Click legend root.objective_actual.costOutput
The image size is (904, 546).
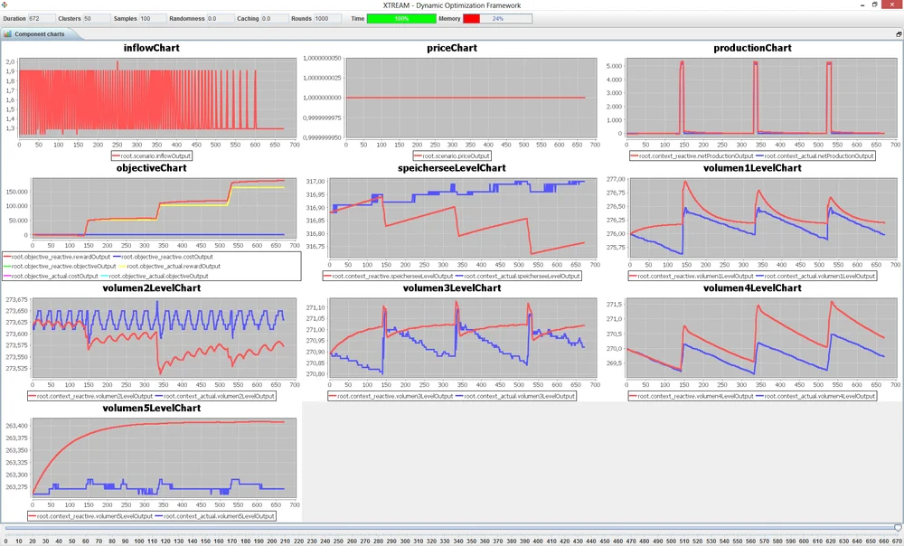pyautogui.click(x=51, y=277)
